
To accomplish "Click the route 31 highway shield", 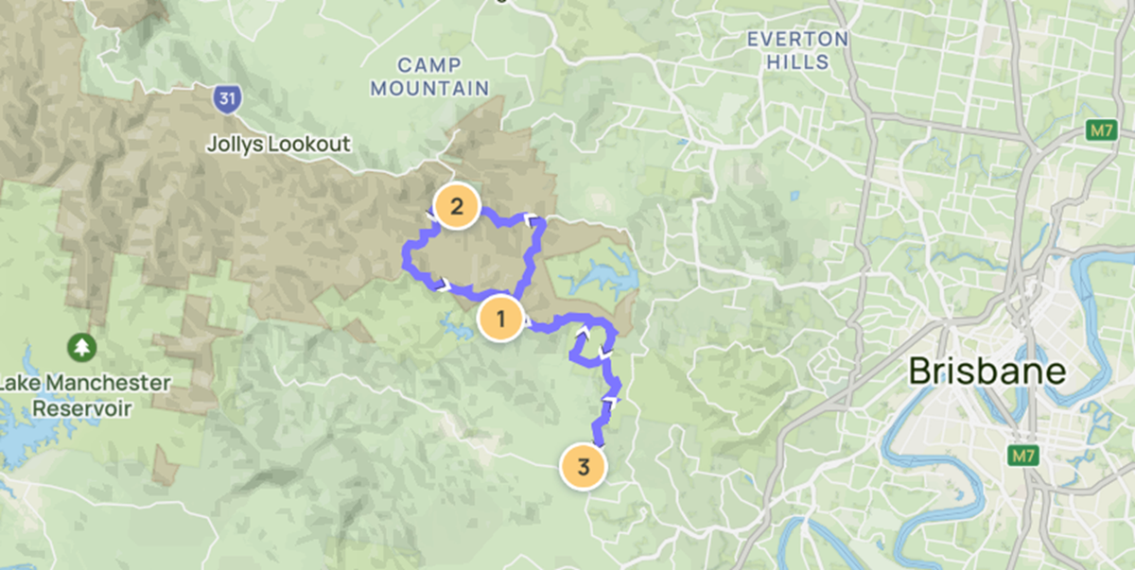I will click(226, 97).
